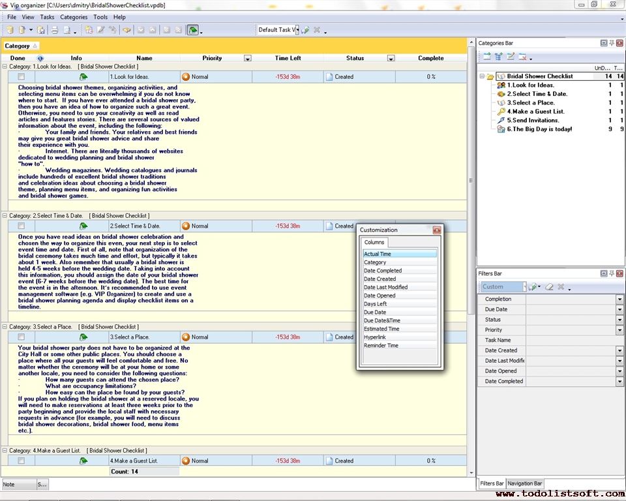Expand the Priority filter dropdown in Filters Bar
This screenshot has width=626, height=501.
(x=619, y=330)
